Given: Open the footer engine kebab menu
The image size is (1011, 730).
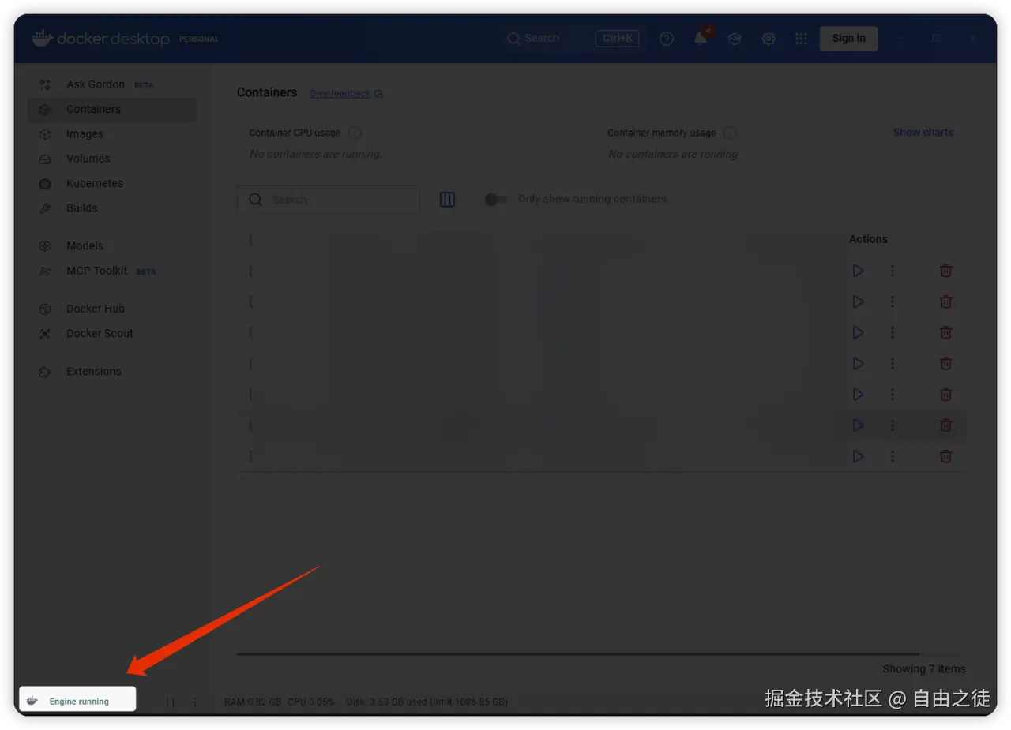Looking at the screenshot, I should coord(195,702).
